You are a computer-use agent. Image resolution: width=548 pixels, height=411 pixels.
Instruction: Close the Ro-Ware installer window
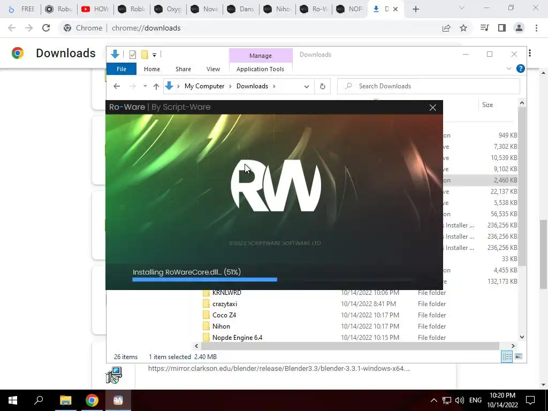[432, 108]
